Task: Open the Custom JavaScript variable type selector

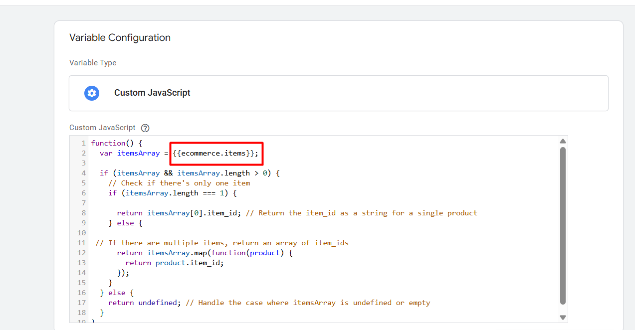Action: 338,93
